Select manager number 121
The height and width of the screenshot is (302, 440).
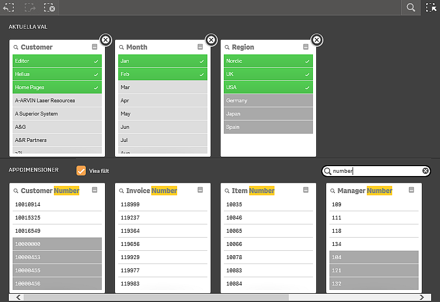(374, 270)
